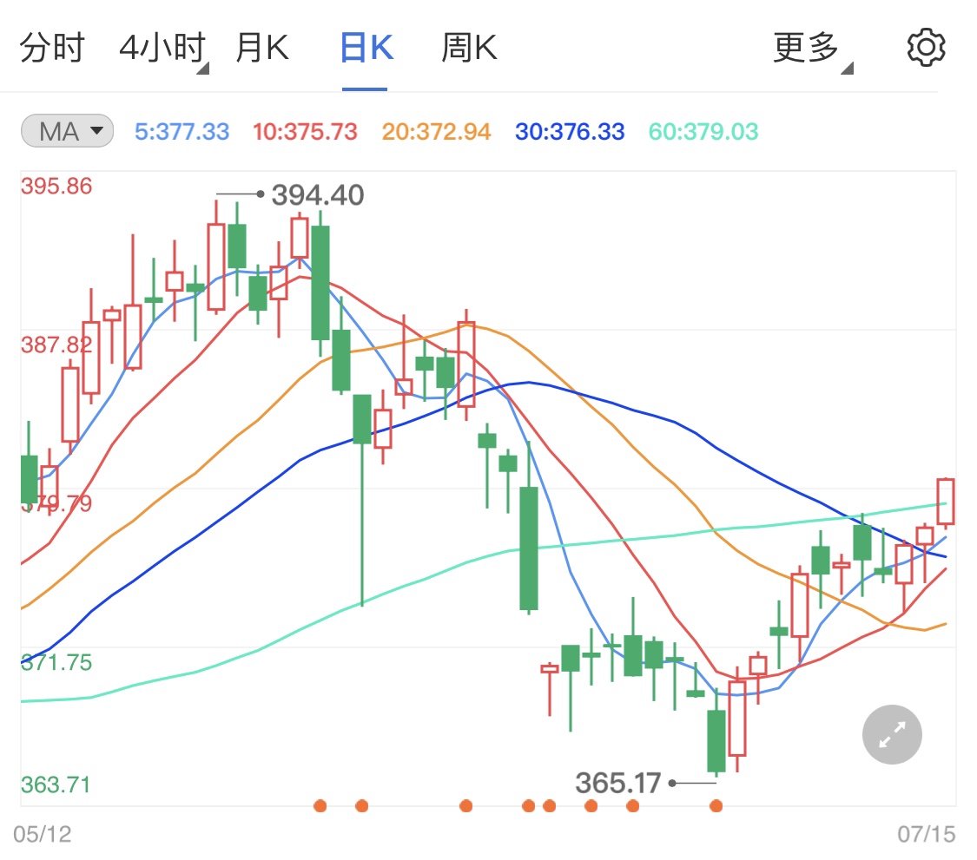Click the latest red candlestick at right edge
Image resolution: width=977 pixels, height=860 pixels.
(x=946, y=502)
